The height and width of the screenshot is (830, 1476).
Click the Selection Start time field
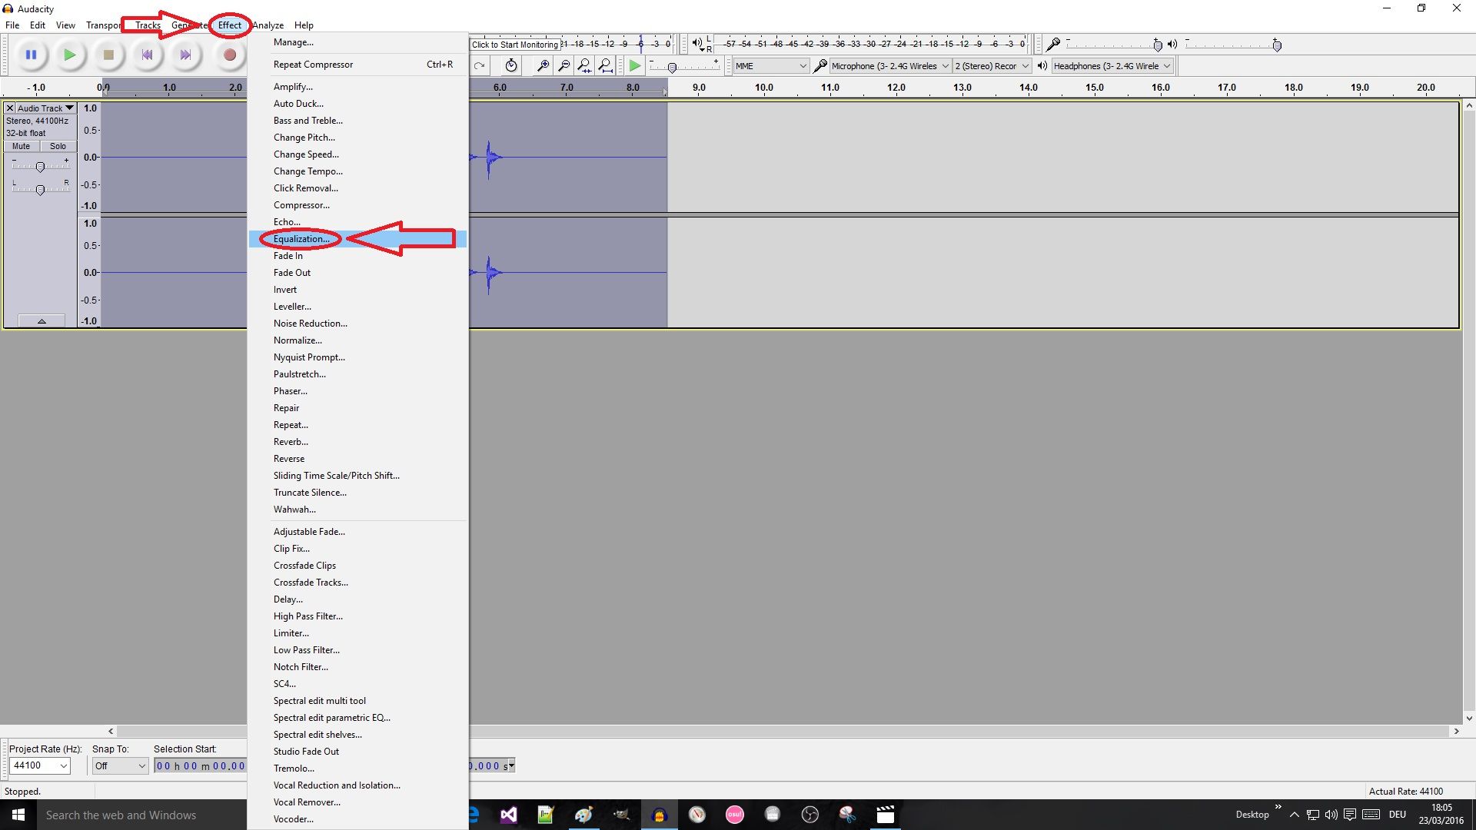point(200,765)
